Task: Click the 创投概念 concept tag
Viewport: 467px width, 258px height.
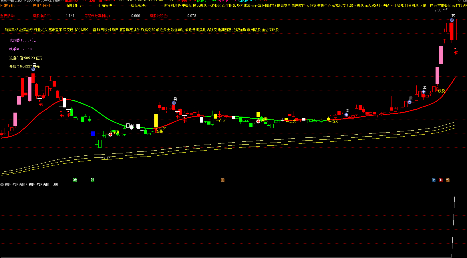Action: (170, 5)
